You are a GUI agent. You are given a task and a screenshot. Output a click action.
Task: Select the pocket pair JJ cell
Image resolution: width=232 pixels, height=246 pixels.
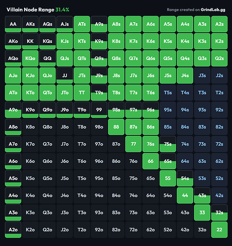(65, 75)
